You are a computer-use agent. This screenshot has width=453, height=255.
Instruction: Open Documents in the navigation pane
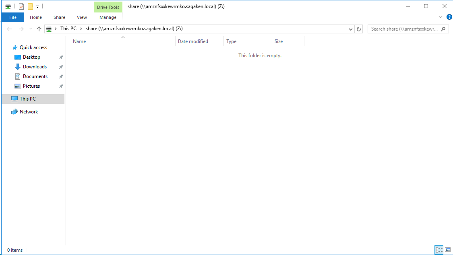click(x=35, y=76)
